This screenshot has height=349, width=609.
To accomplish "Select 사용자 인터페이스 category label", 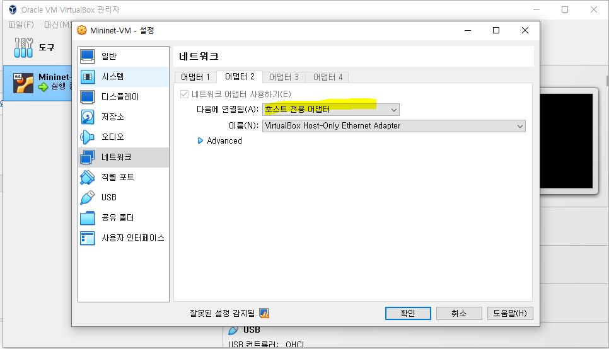I will coord(133,238).
